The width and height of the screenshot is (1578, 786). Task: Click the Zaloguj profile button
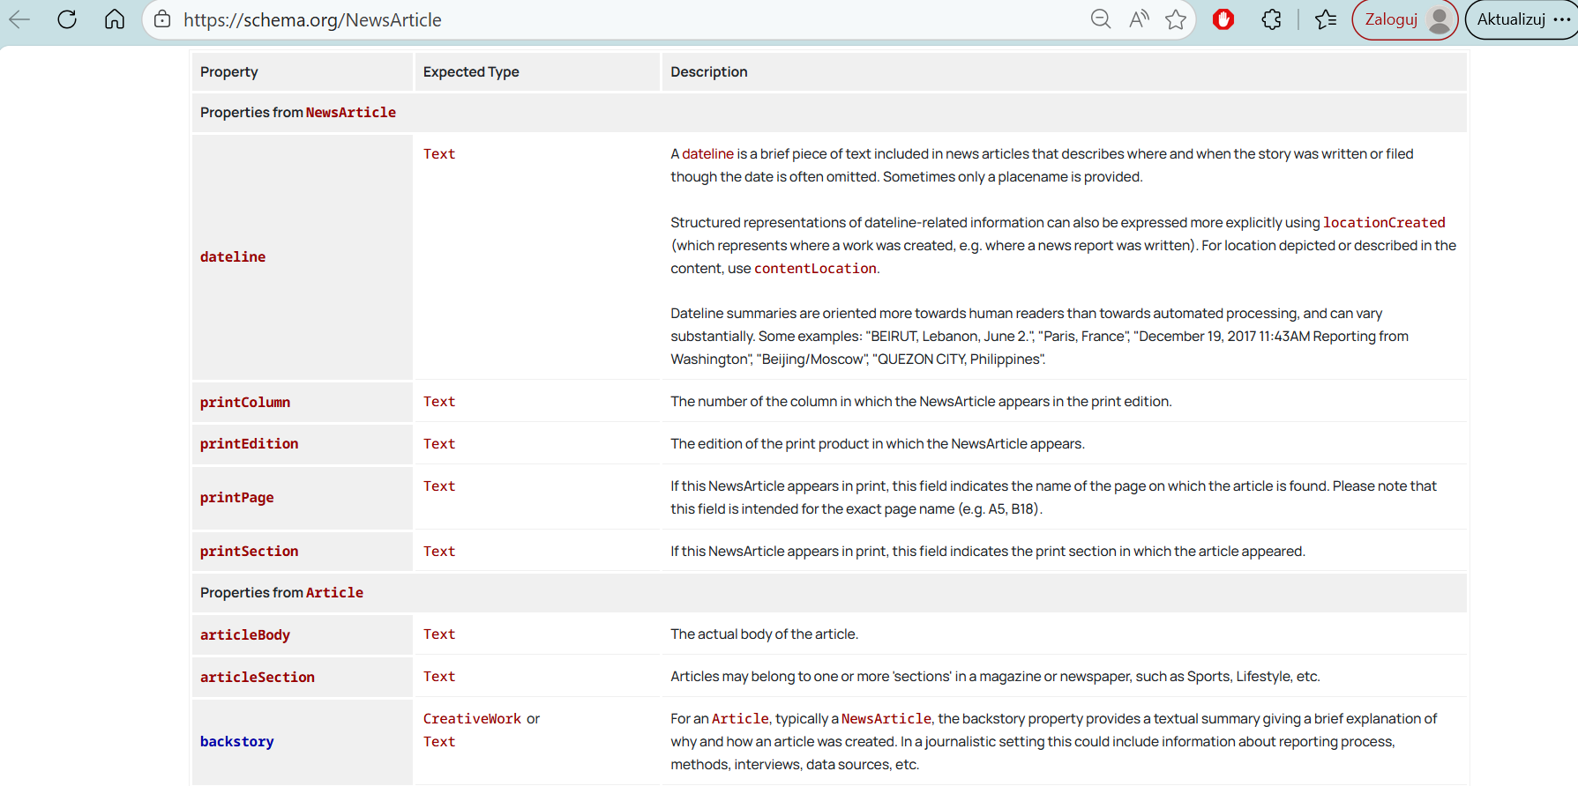pyautogui.click(x=1404, y=19)
